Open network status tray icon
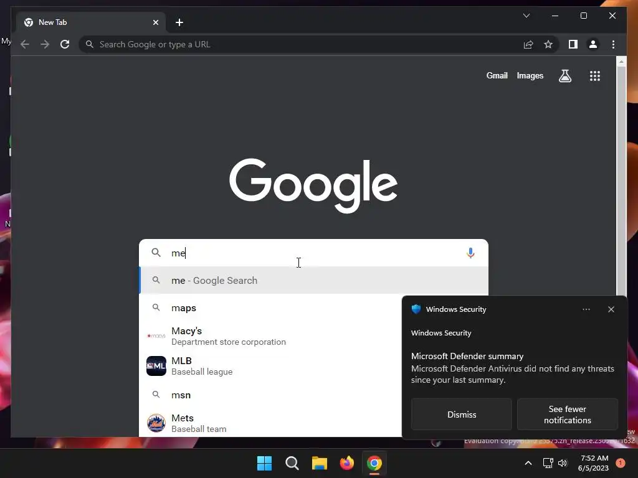Image resolution: width=638 pixels, height=478 pixels. pos(548,463)
